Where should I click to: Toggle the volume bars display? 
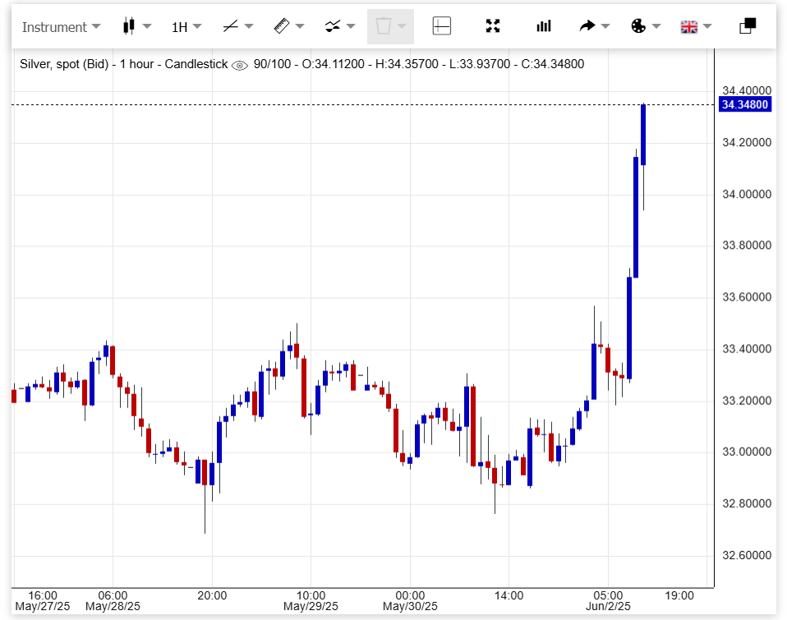pyautogui.click(x=544, y=26)
